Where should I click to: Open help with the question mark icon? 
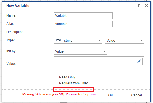coord(139,5)
